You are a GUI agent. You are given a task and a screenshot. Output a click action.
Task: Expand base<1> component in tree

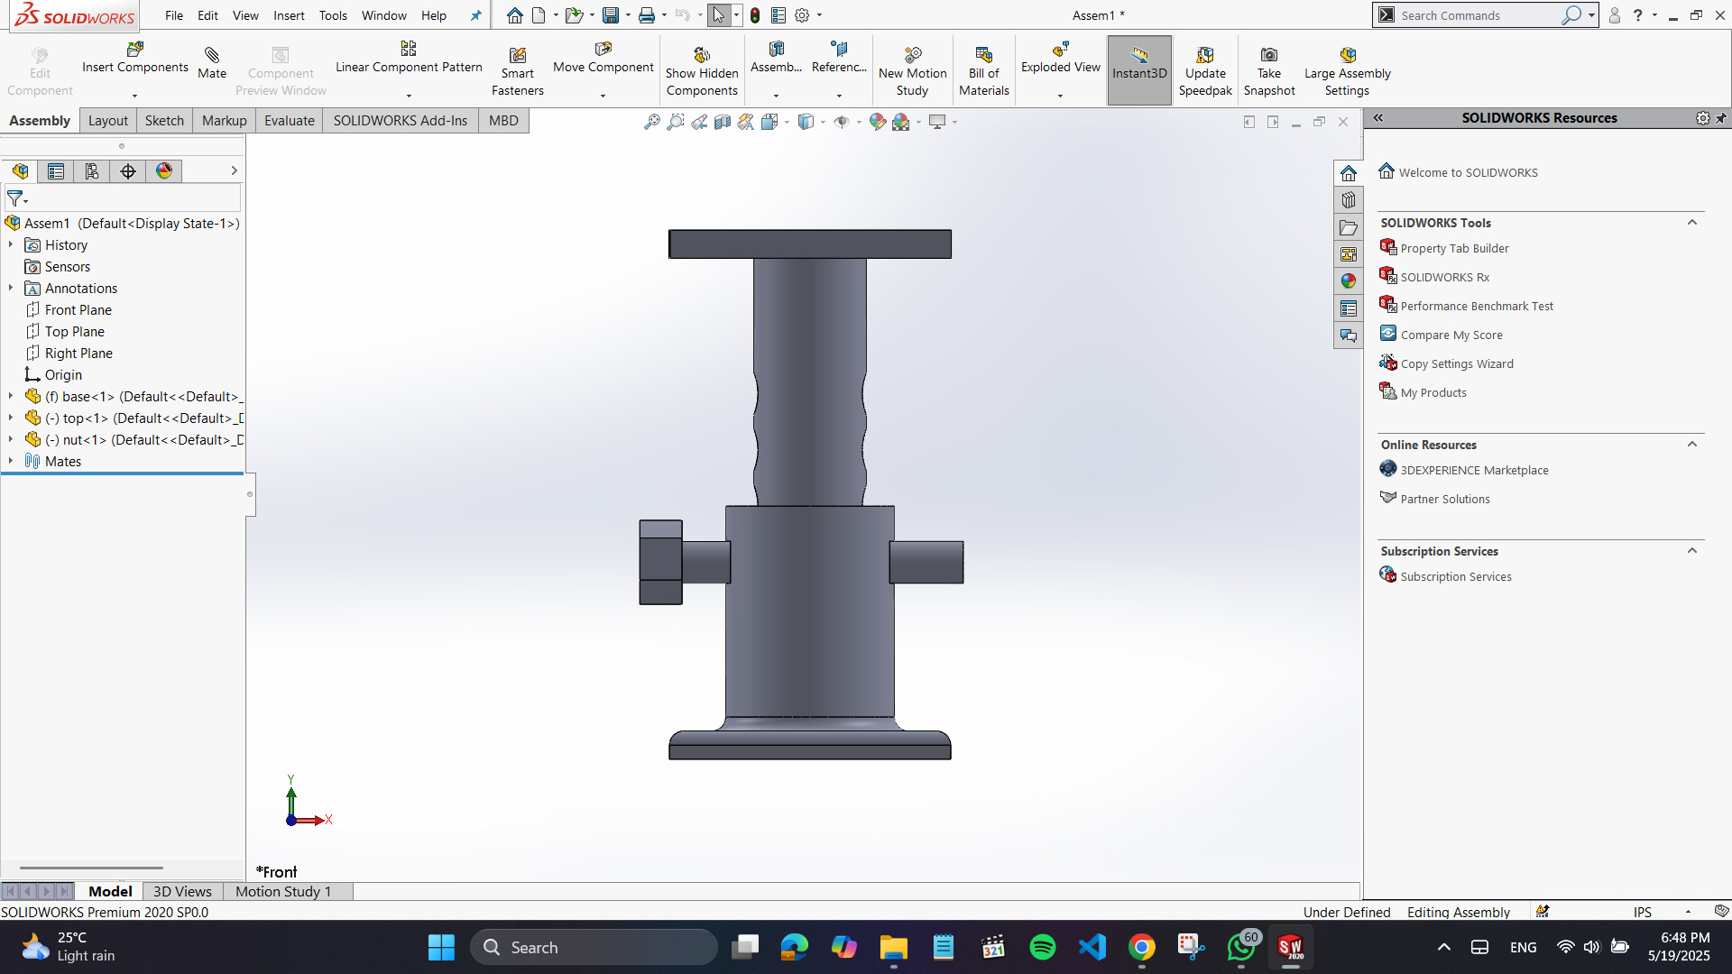click(x=11, y=396)
